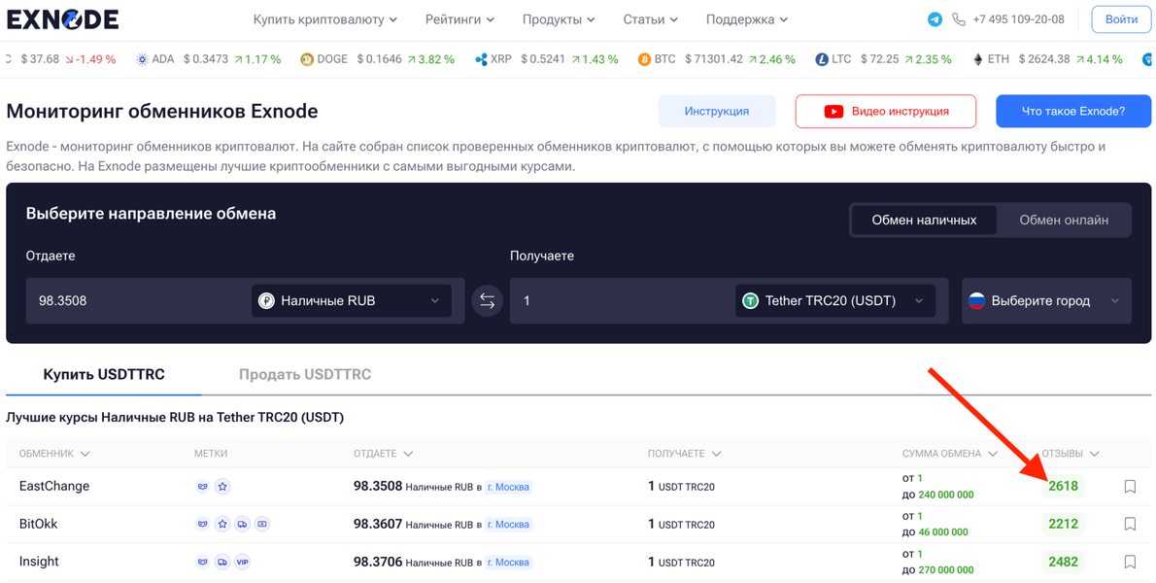Sort by the Сумма обмена column
Image resolution: width=1156 pixels, height=583 pixels.
pos(950,453)
